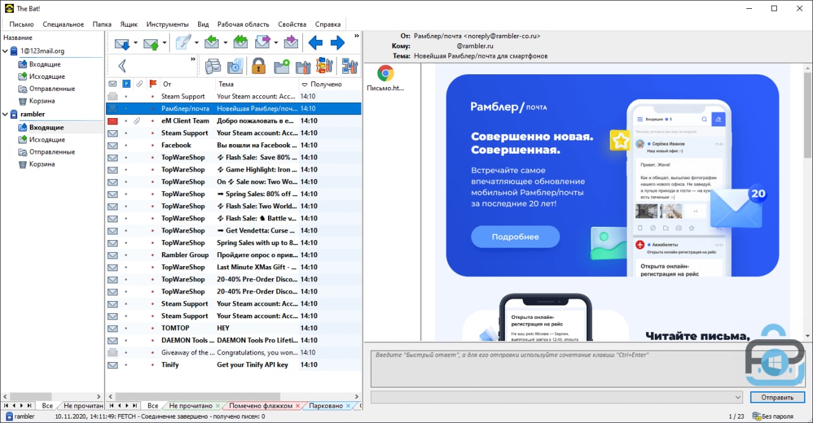Screen dimensions: 813x423
Task: Click the grey left chevron toolbar icon
Action: coord(122,65)
